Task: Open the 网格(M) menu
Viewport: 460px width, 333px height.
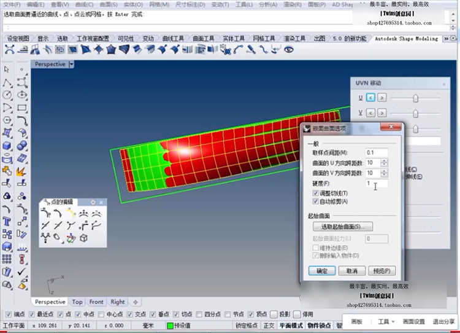Action: pos(159,4)
